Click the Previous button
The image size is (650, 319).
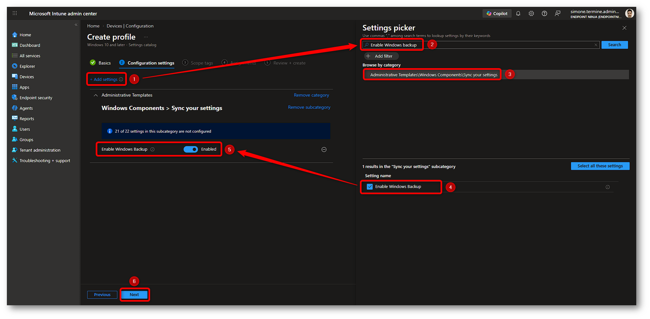(102, 294)
